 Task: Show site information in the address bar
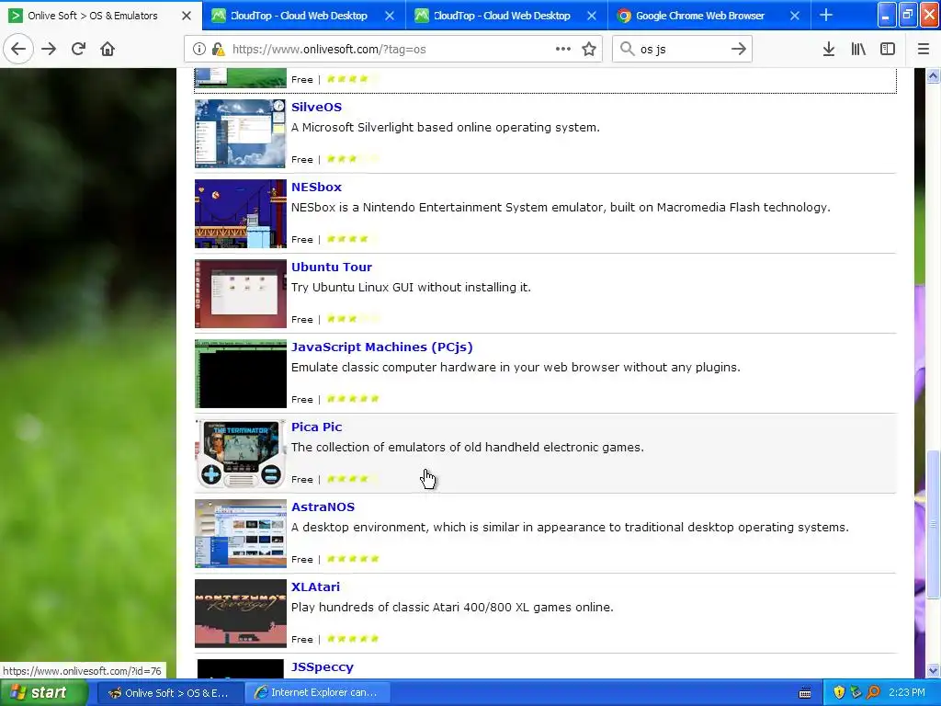coord(199,50)
